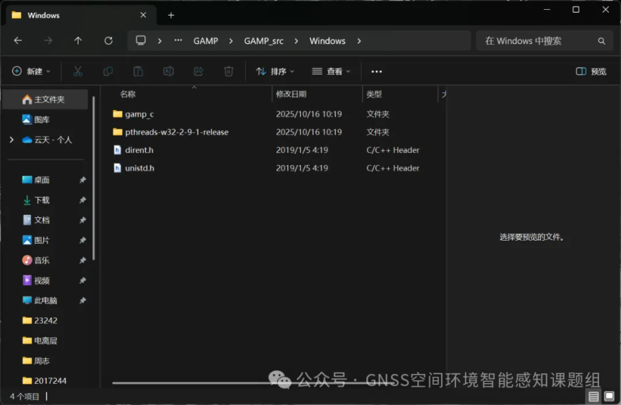Switch to large thumbnails view in status bar
621x405 pixels.
pyautogui.click(x=609, y=397)
